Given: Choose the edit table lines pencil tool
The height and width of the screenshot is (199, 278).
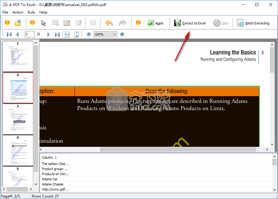Looking at the screenshot, I should [67, 23].
